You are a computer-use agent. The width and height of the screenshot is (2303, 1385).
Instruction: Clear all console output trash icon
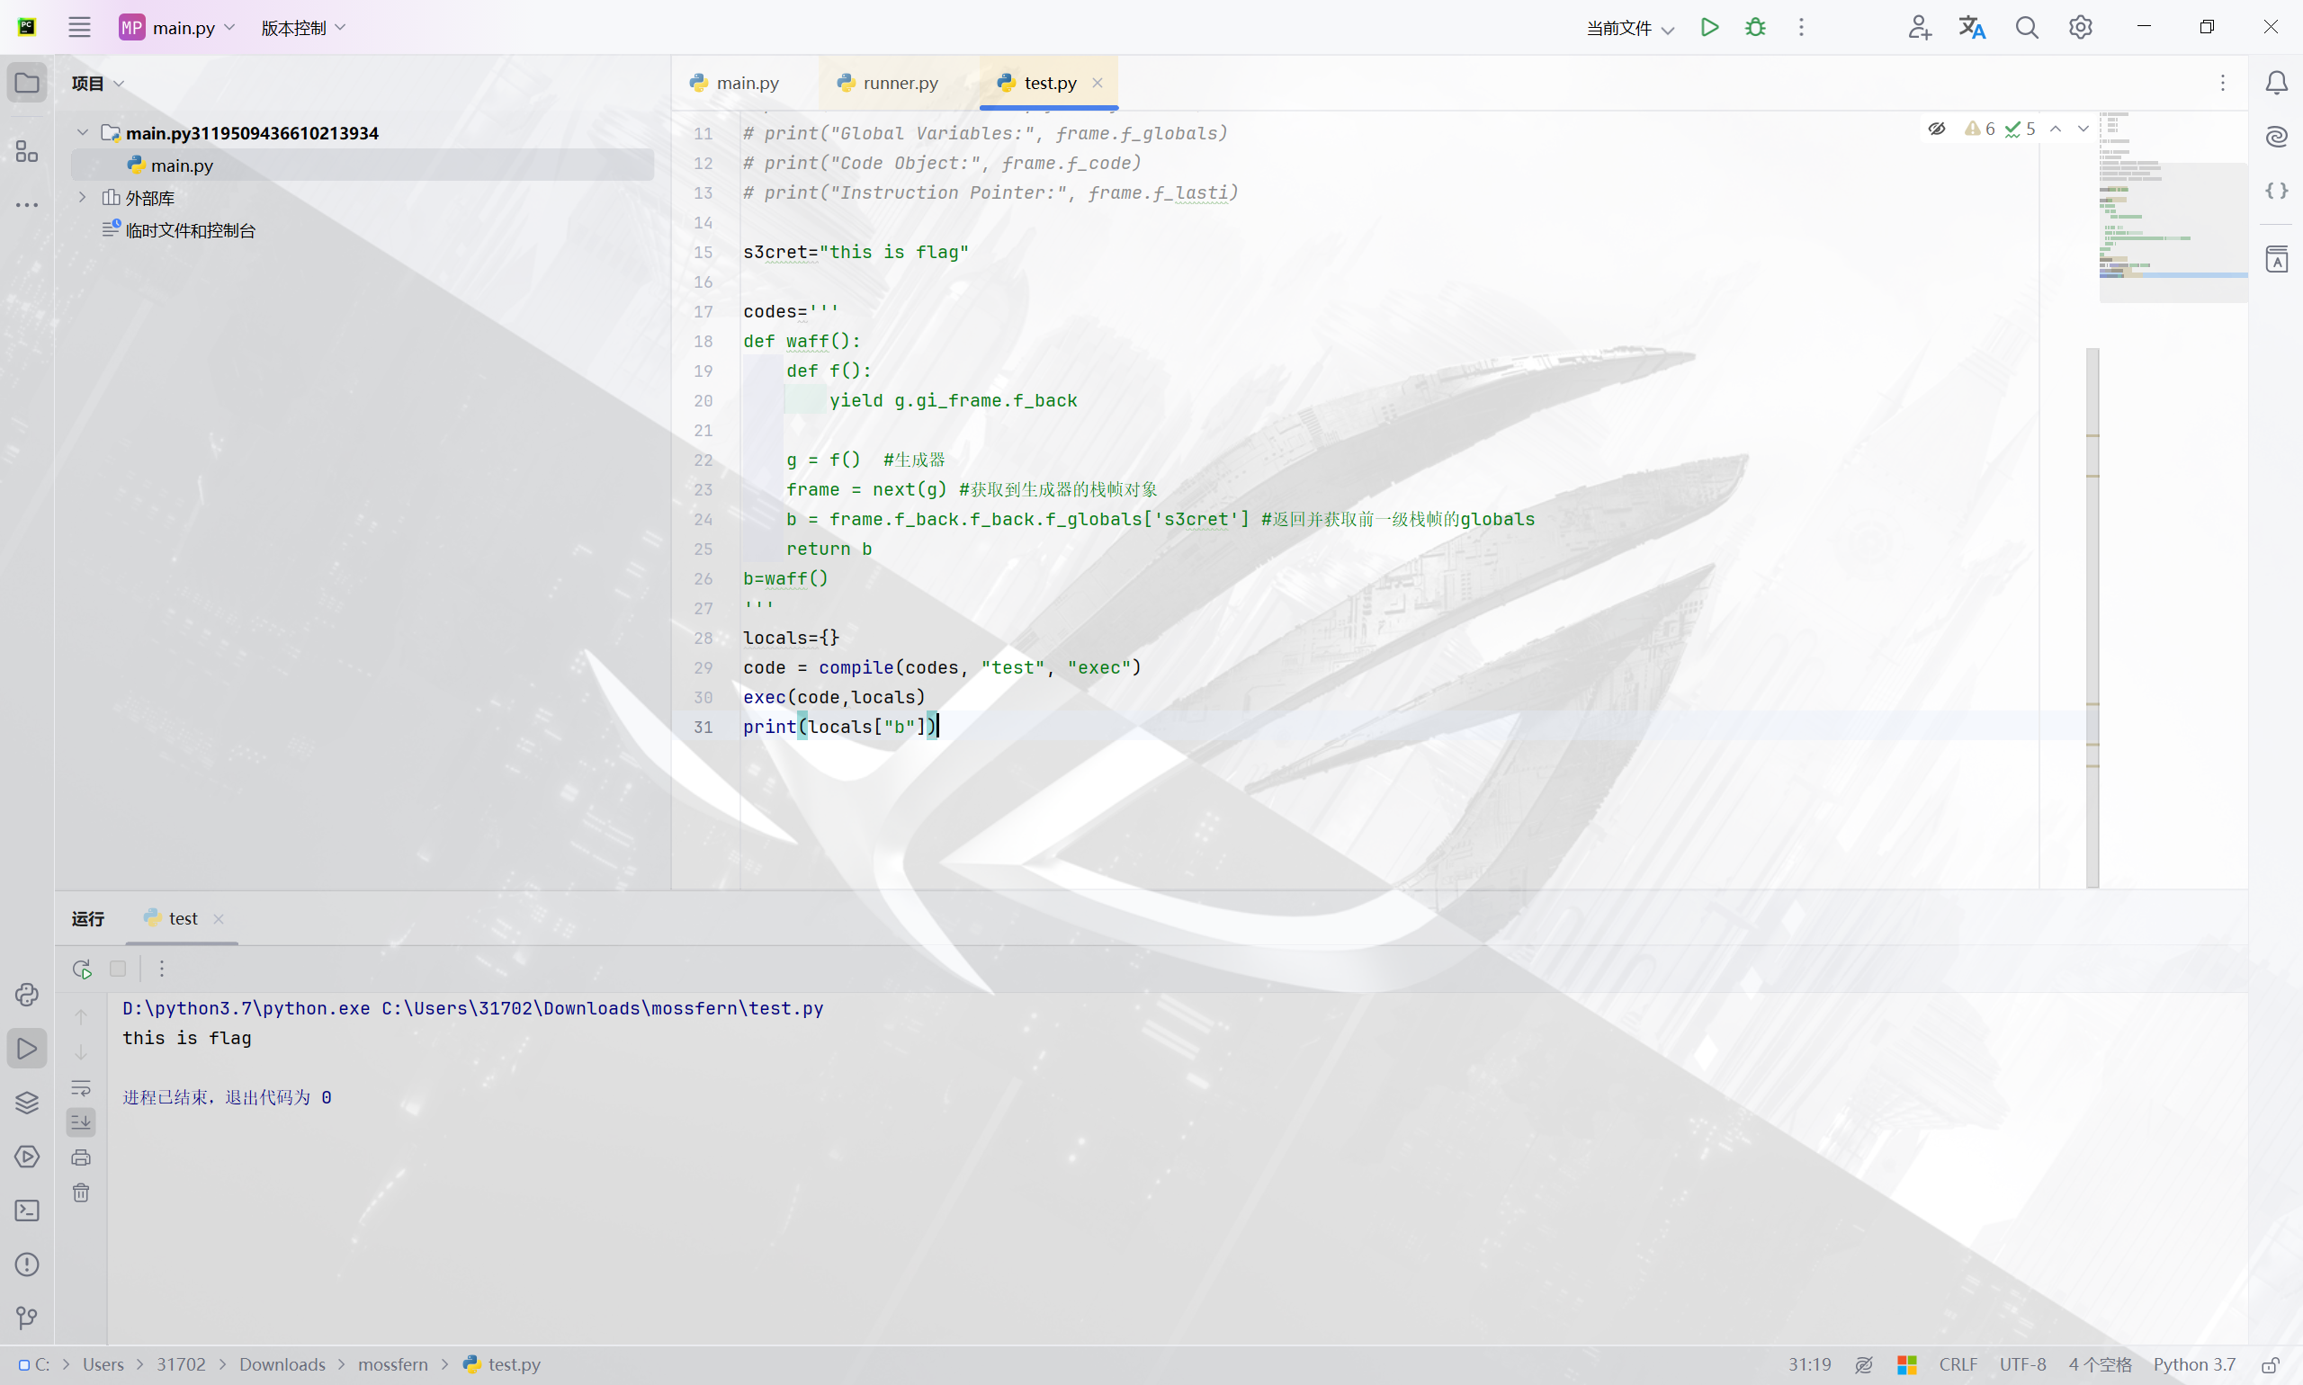[81, 1193]
